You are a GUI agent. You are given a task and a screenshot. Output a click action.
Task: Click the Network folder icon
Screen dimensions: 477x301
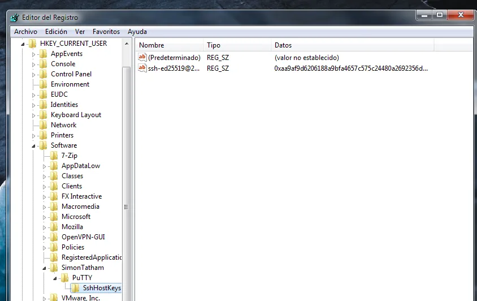click(44, 125)
